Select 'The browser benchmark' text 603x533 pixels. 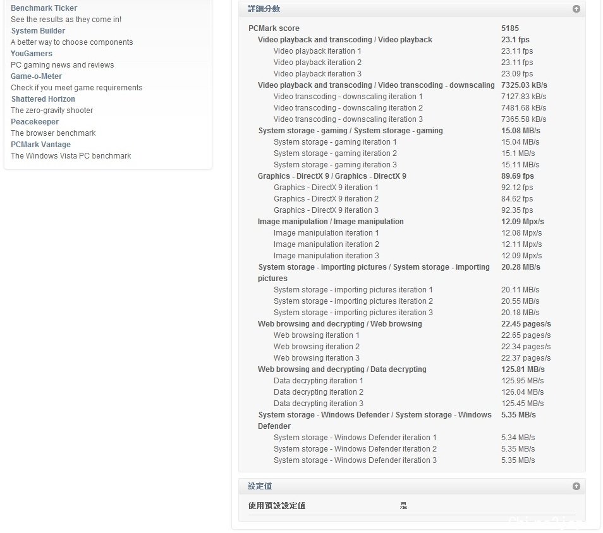click(54, 133)
